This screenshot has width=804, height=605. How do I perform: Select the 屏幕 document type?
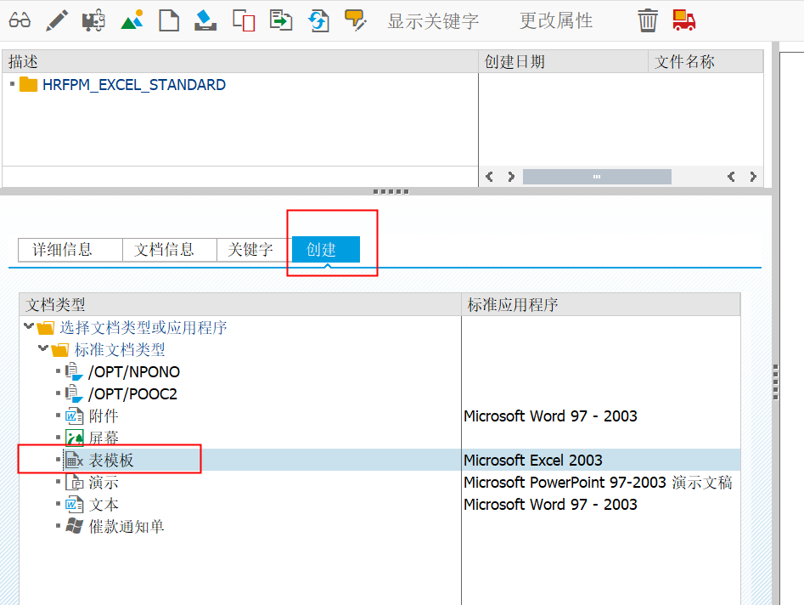click(104, 438)
